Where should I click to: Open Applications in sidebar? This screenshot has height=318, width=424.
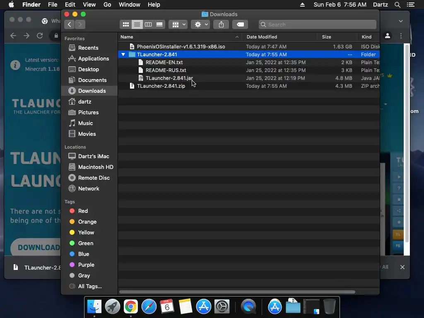coord(89,59)
